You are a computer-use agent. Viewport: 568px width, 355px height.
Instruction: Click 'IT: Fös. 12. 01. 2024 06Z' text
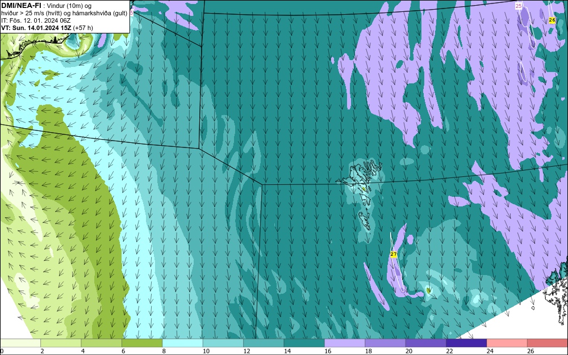coord(36,20)
